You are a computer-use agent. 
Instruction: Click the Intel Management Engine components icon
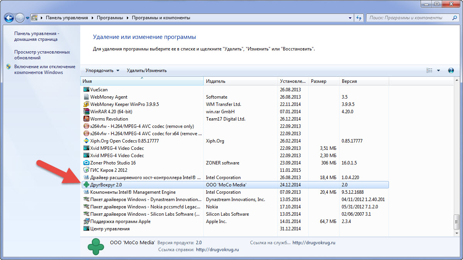pyautogui.click(x=86, y=192)
